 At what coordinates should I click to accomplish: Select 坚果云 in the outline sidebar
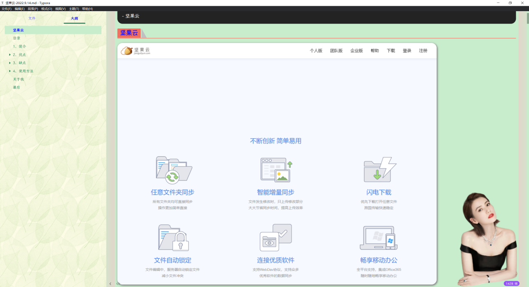point(53,30)
